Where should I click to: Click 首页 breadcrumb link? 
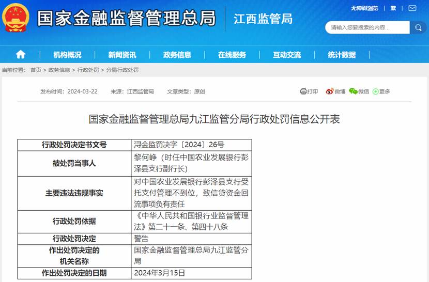pyautogui.click(x=36, y=70)
